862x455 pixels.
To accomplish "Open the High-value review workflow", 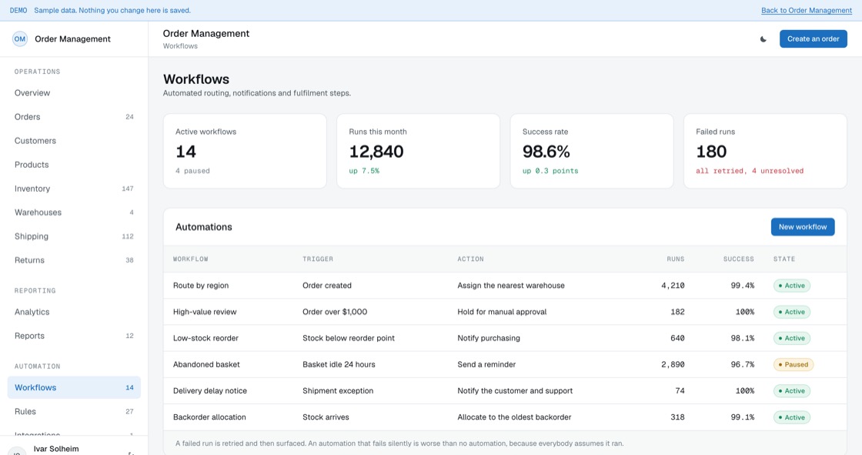I will (205, 312).
